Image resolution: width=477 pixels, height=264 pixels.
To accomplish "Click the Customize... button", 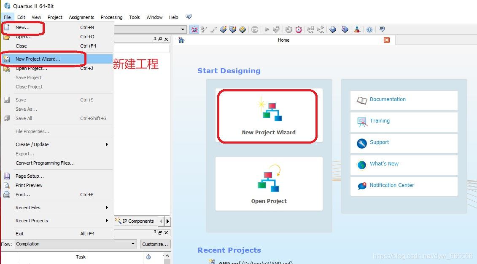I will coord(155,244).
